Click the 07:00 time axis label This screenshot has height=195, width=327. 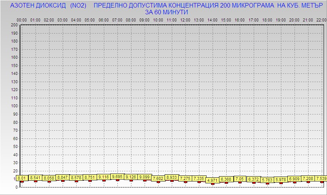click(117, 20)
